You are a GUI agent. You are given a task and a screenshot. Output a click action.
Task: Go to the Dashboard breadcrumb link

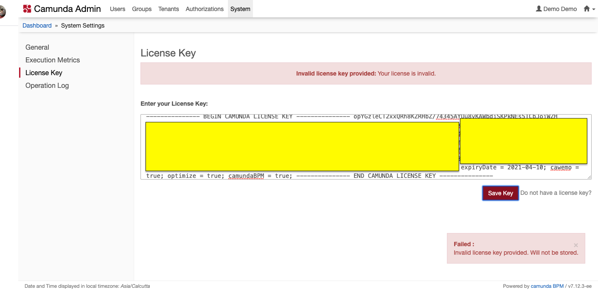[x=37, y=25]
